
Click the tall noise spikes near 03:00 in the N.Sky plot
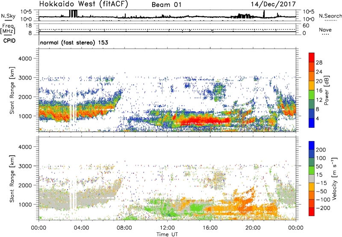coord(73,14)
